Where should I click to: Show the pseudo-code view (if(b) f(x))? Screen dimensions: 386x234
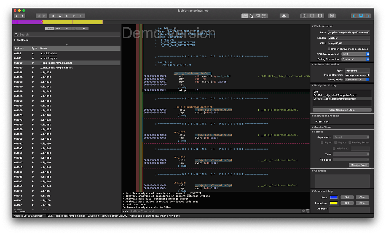(x=258, y=16)
